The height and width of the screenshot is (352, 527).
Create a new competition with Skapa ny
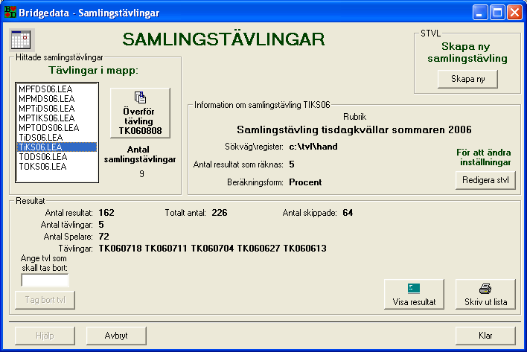click(466, 78)
